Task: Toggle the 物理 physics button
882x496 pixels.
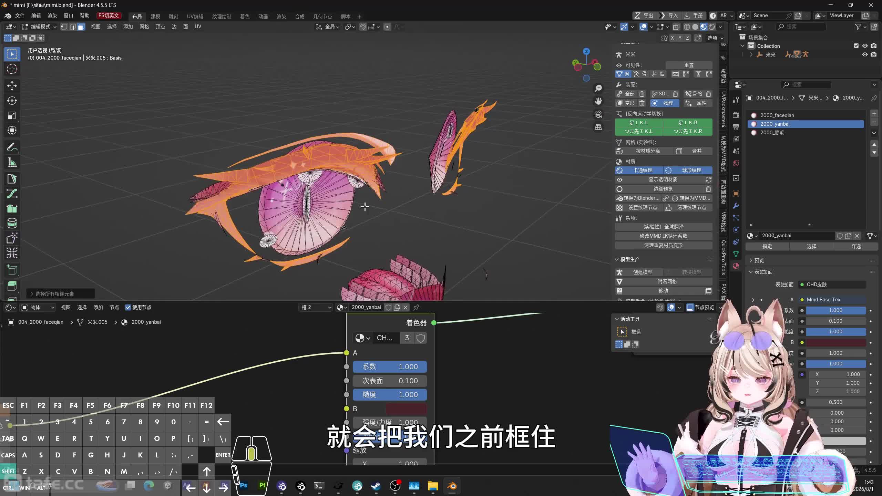Action: tap(664, 103)
